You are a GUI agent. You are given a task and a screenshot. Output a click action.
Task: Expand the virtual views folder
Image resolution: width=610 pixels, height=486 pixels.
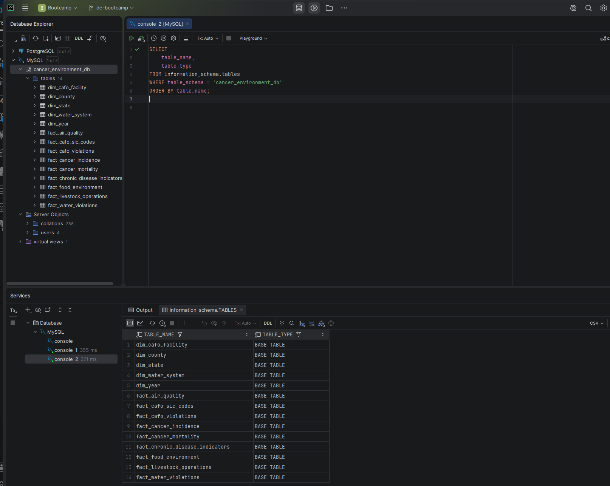(x=20, y=241)
